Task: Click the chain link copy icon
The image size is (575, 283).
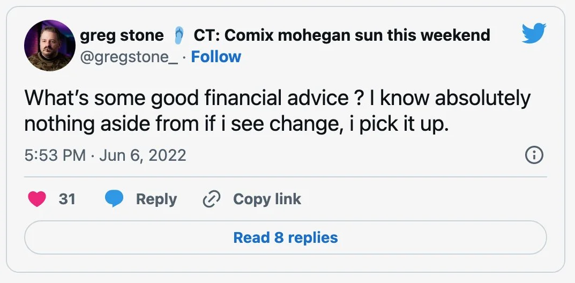Action: click(x=212, y=199)
